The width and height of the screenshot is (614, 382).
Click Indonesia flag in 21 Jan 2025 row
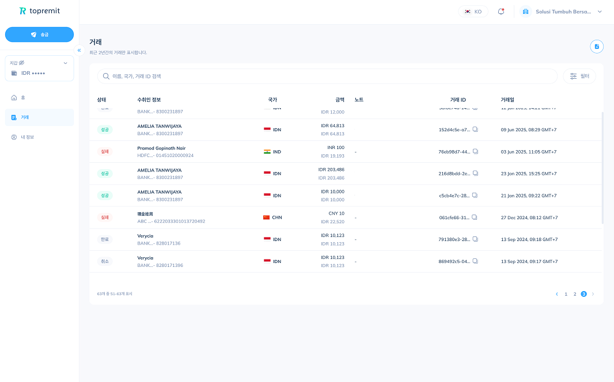pos(267,195)
